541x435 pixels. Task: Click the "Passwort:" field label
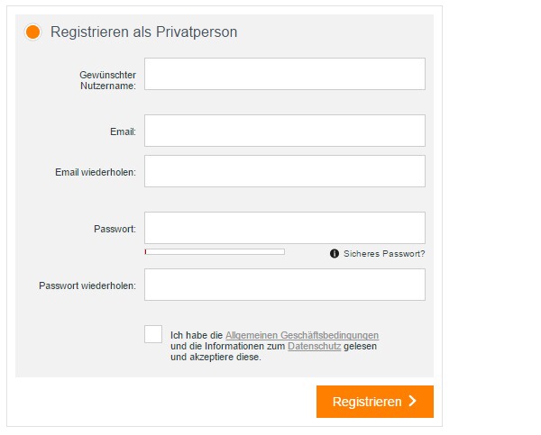tap(115, 229)
